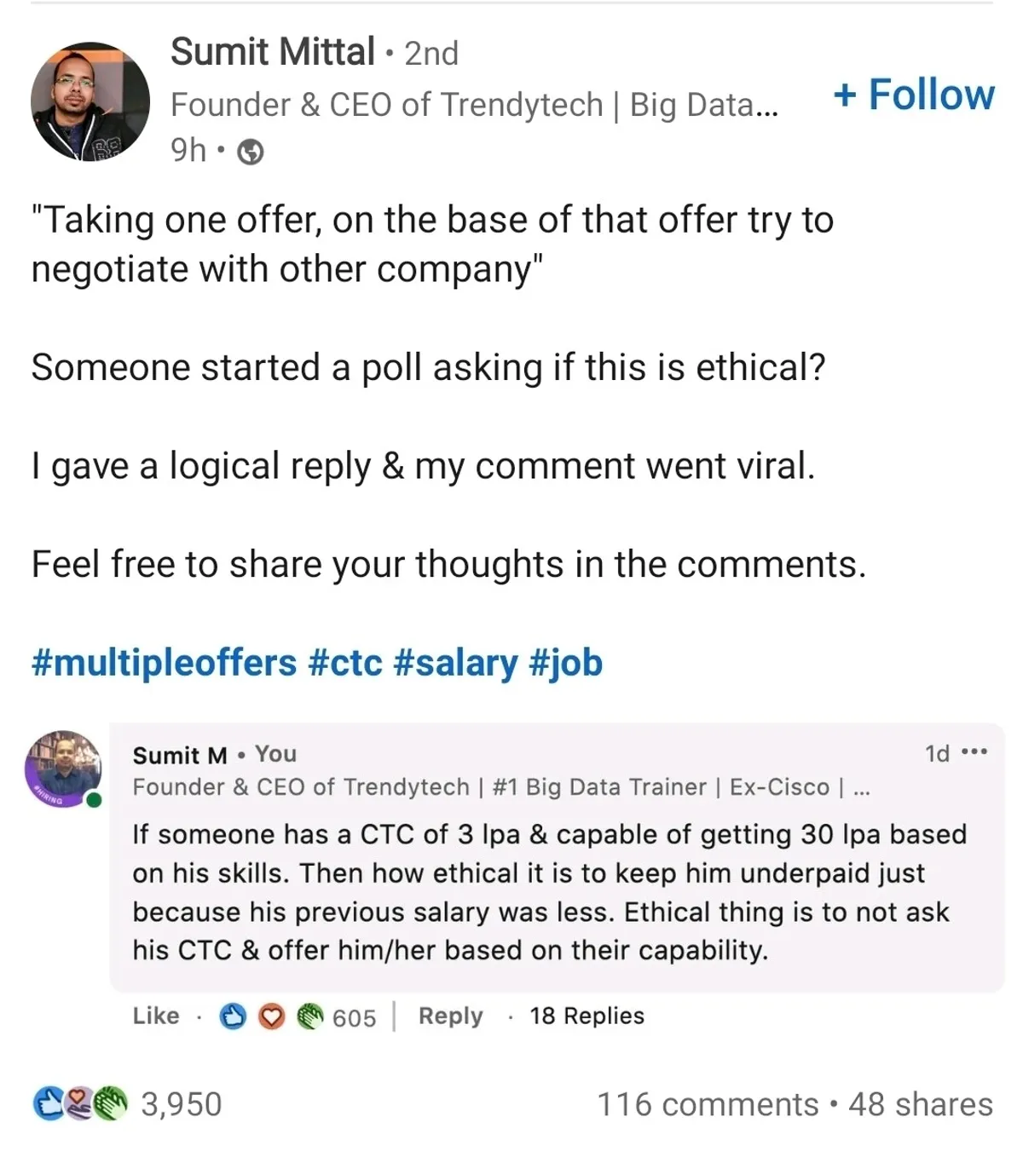This screenshot has height=1157, width=1023.
Task: Click the globe public visibility icon
Action: point(250,153)
